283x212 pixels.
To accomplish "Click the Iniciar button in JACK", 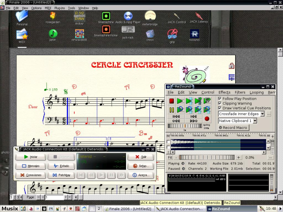I will (x=30, y=157).
